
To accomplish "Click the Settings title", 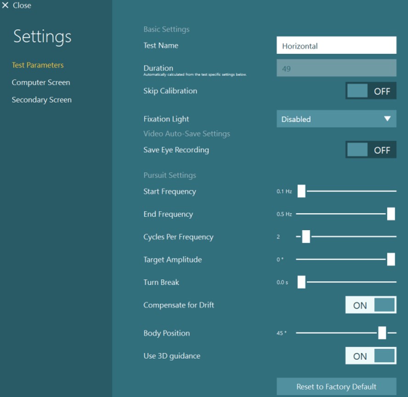I will coord(42,37).
